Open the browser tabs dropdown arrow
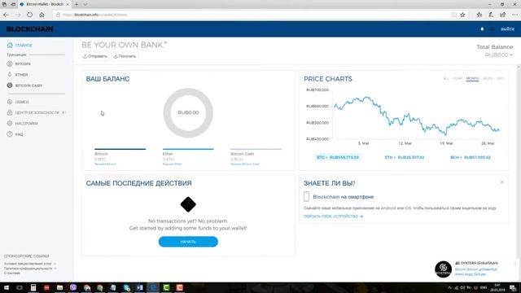Image resolution: width=521 pixels, height=293 pixels. (x=85, y=4)
